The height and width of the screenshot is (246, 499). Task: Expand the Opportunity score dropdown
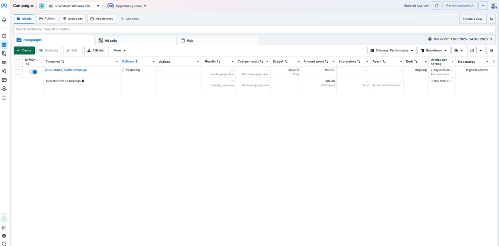pyautogui.click(x=127, y=6)
